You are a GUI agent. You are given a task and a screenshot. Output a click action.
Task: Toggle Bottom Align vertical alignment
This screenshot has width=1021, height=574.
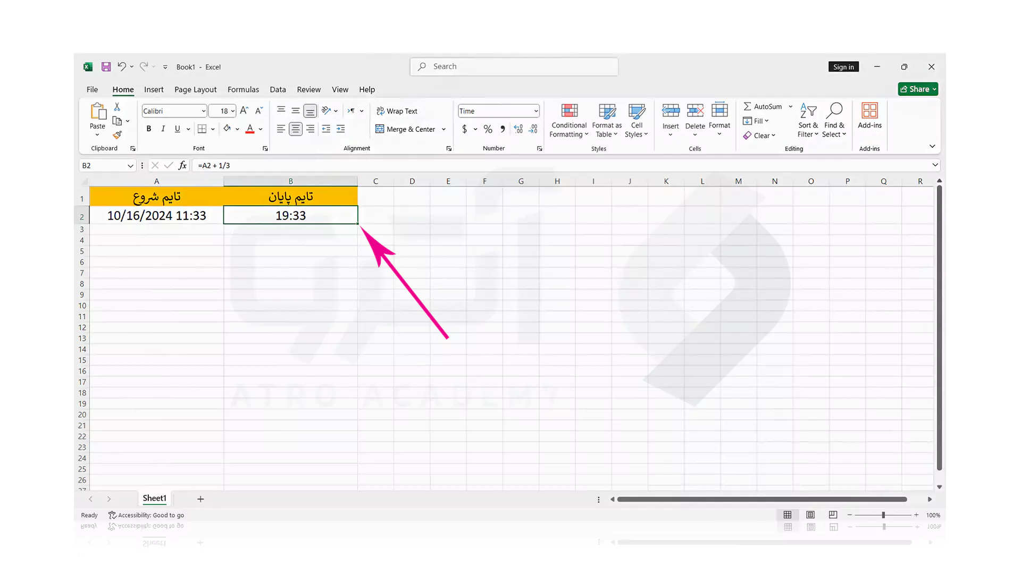click(310, 111)
